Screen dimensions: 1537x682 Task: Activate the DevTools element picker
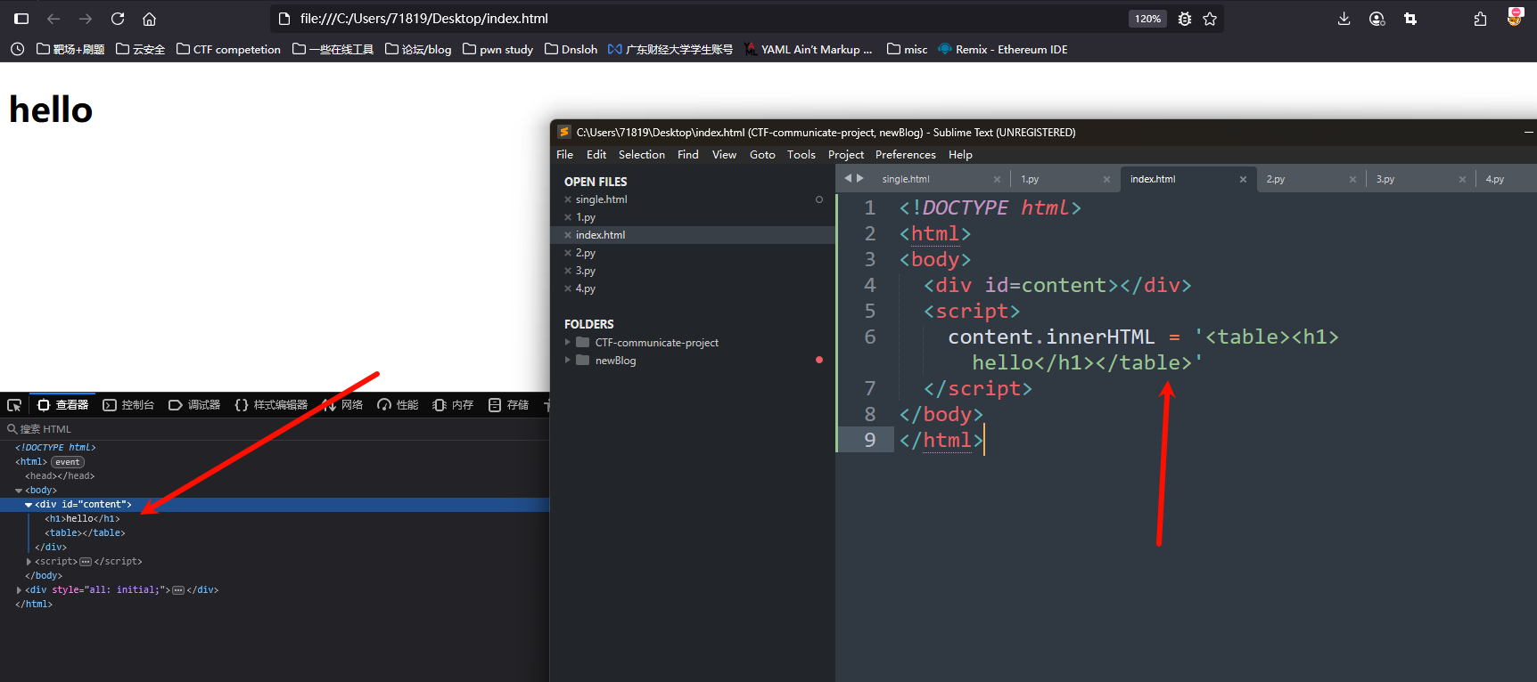click(x=14, y=405)
